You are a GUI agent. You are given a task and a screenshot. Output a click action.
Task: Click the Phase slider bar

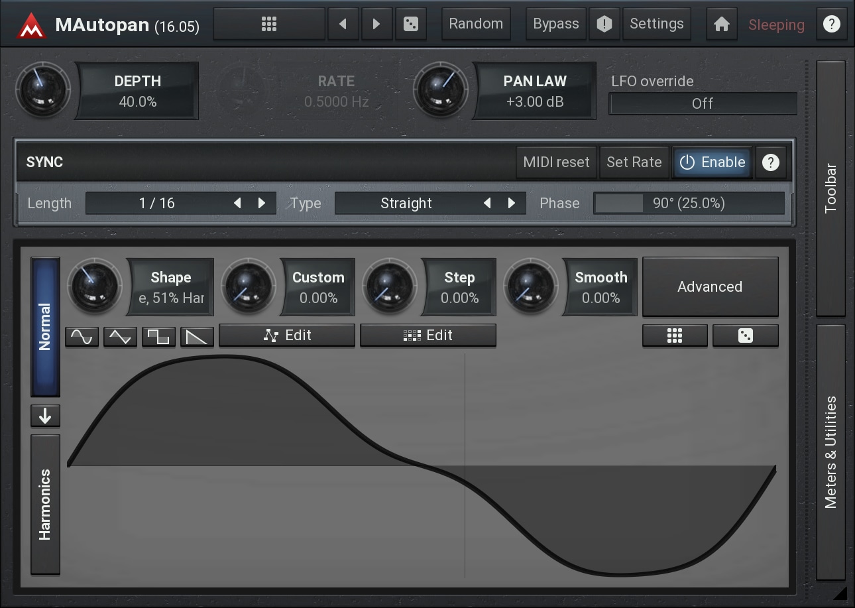coord(689,204)
